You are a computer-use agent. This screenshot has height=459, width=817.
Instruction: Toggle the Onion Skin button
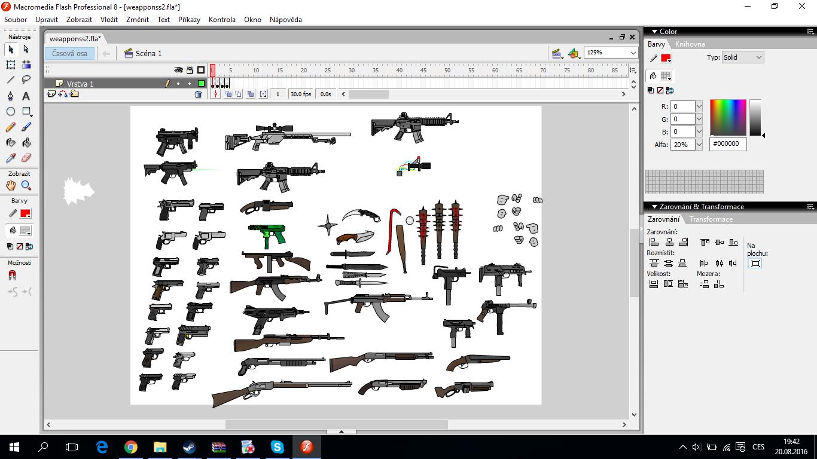point(228,94)
